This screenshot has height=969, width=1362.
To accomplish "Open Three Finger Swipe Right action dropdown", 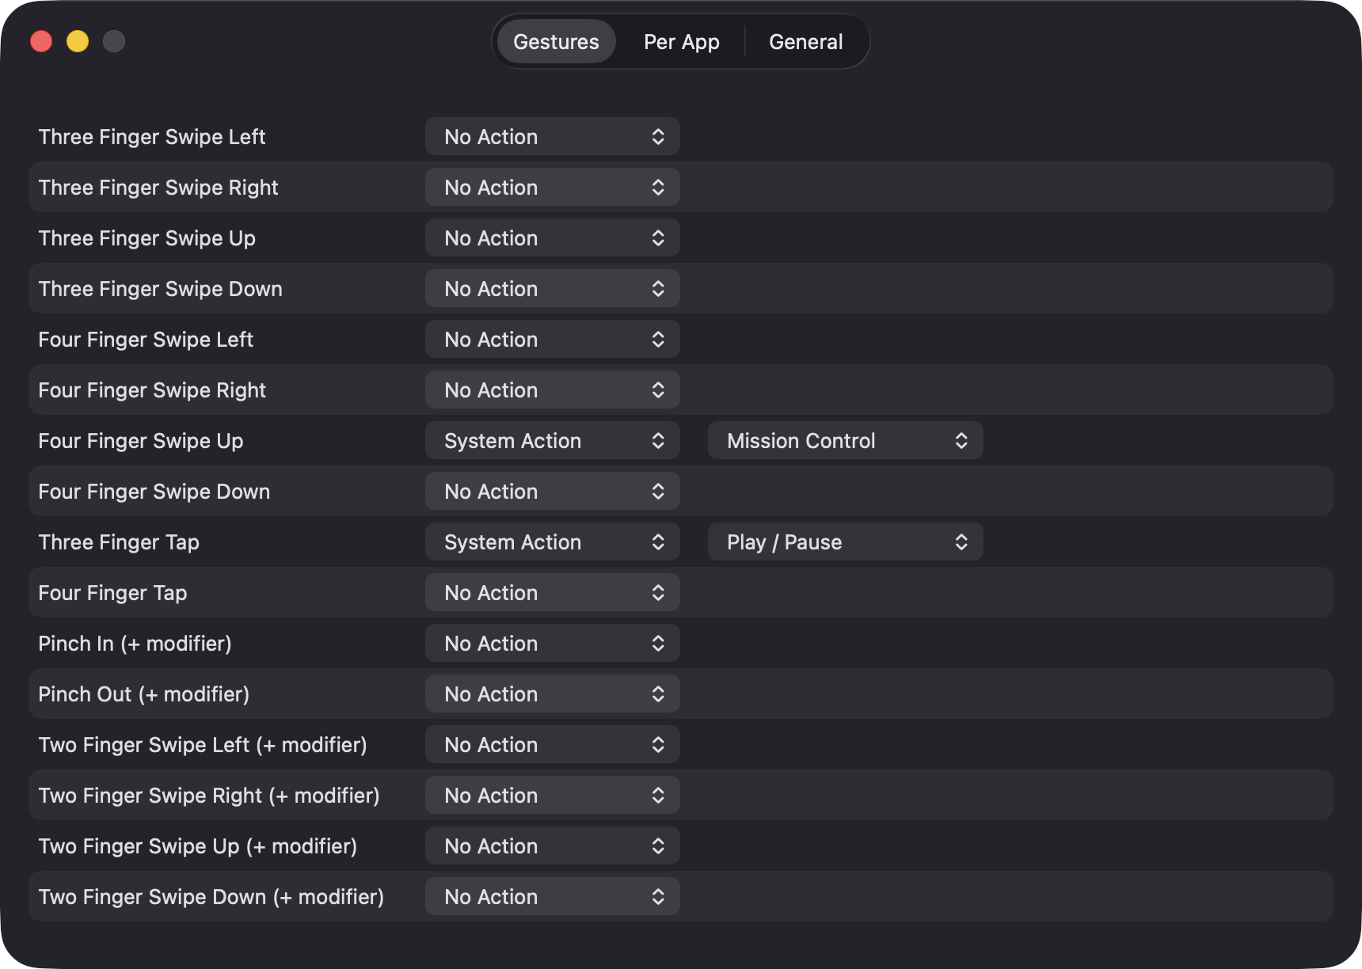I will click(553, 188).
